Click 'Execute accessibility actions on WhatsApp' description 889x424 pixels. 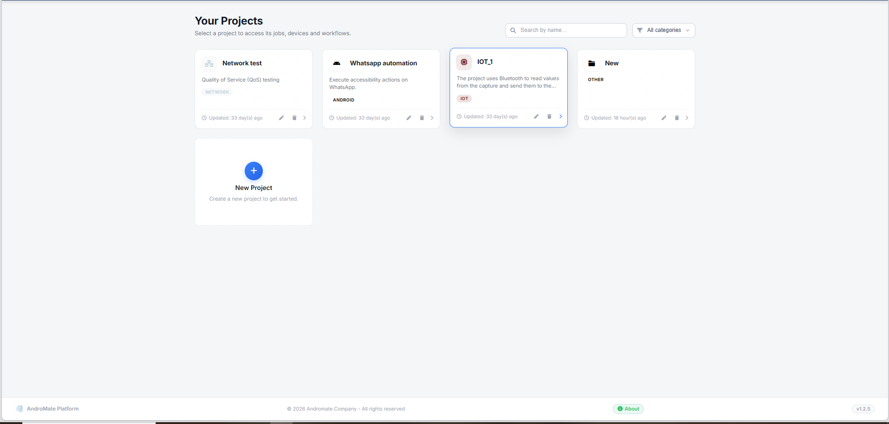pyautogui.click(x=368, y=83)
